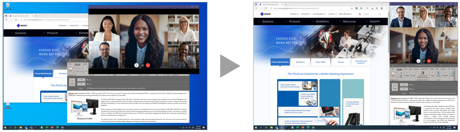Click the Dictate microphone icon in the email ribbon

coord(438,73)
